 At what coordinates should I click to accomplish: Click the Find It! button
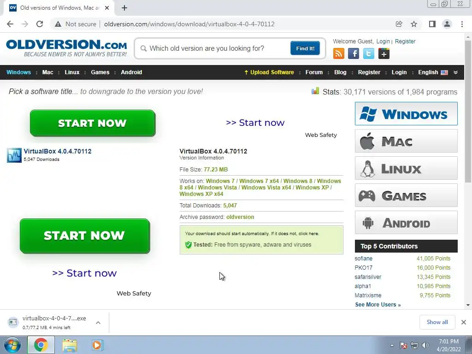(x=305, y=48)
